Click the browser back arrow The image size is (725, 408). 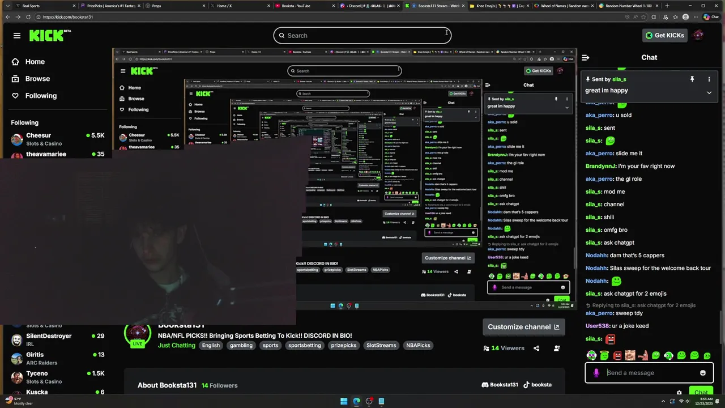[7, 17]
